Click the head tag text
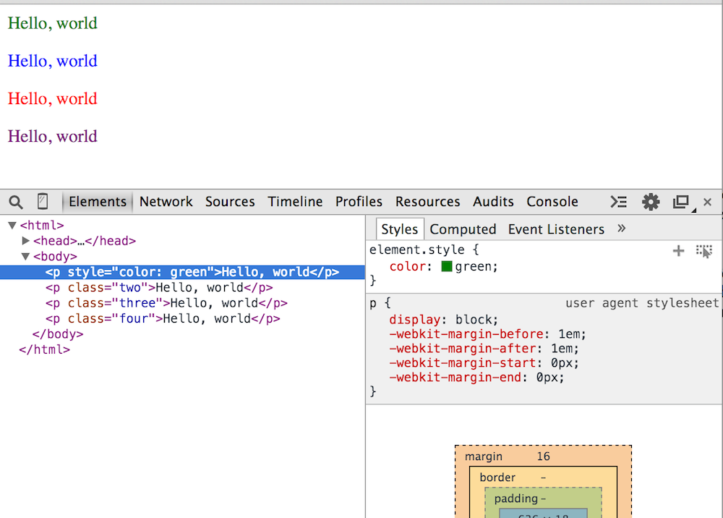 [85, 241]
